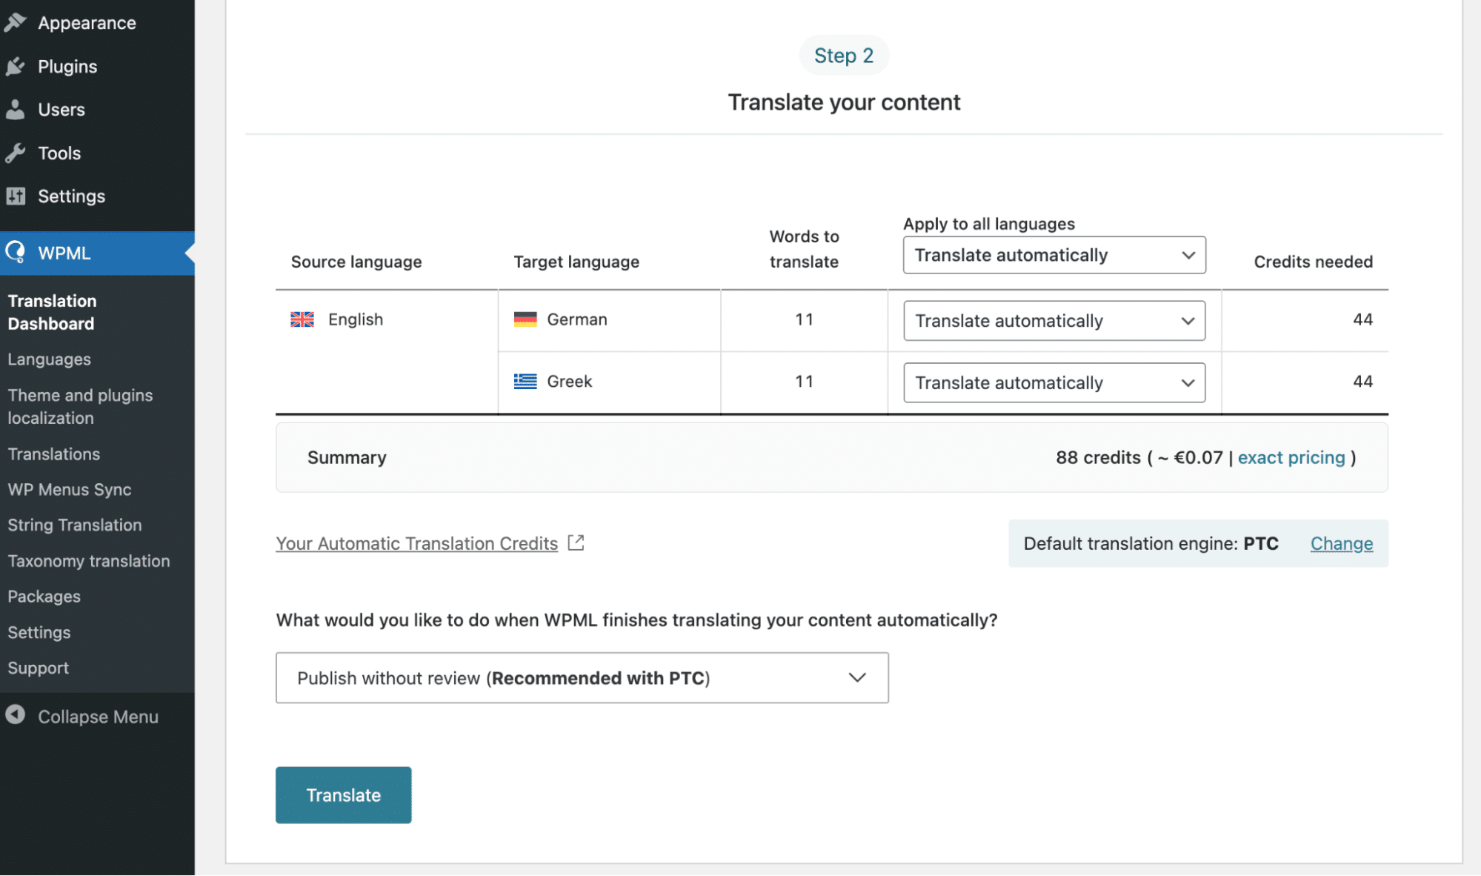Open Your Automatic Translation Credits link

click(416, 544)
